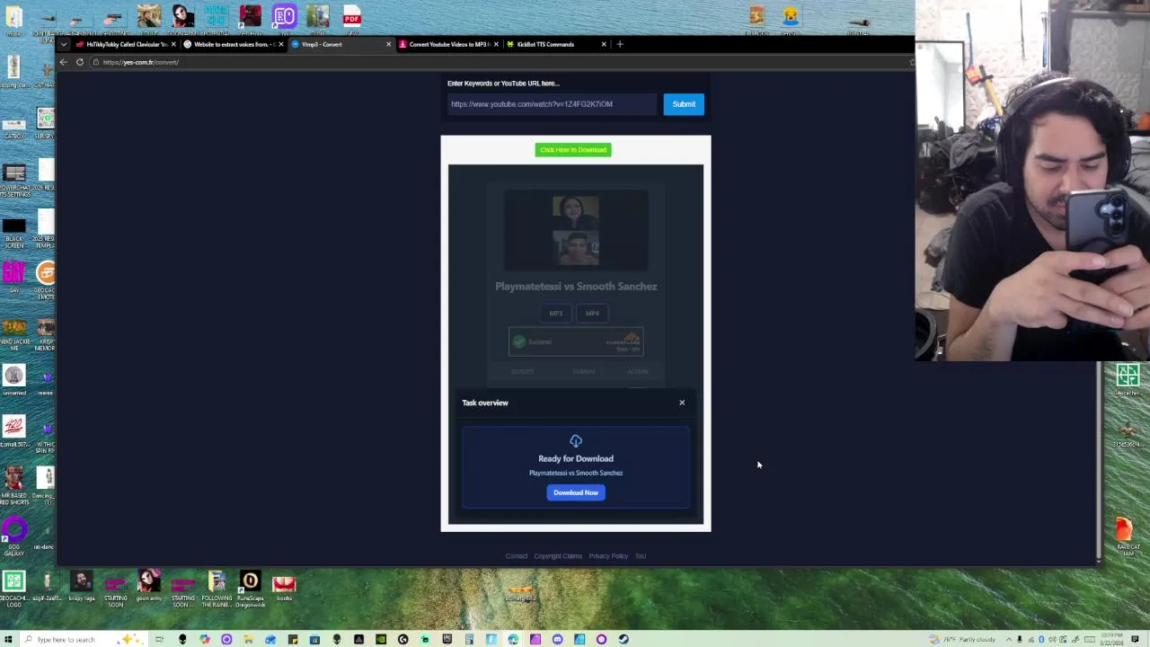Switch to the Ytmp3 - Convert tab

click(x=340, y=44)
